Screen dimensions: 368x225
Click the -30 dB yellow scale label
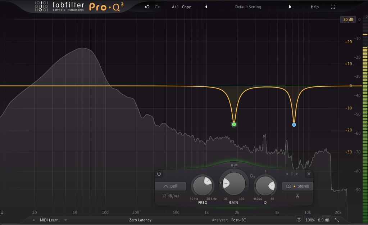pos(349,152)
